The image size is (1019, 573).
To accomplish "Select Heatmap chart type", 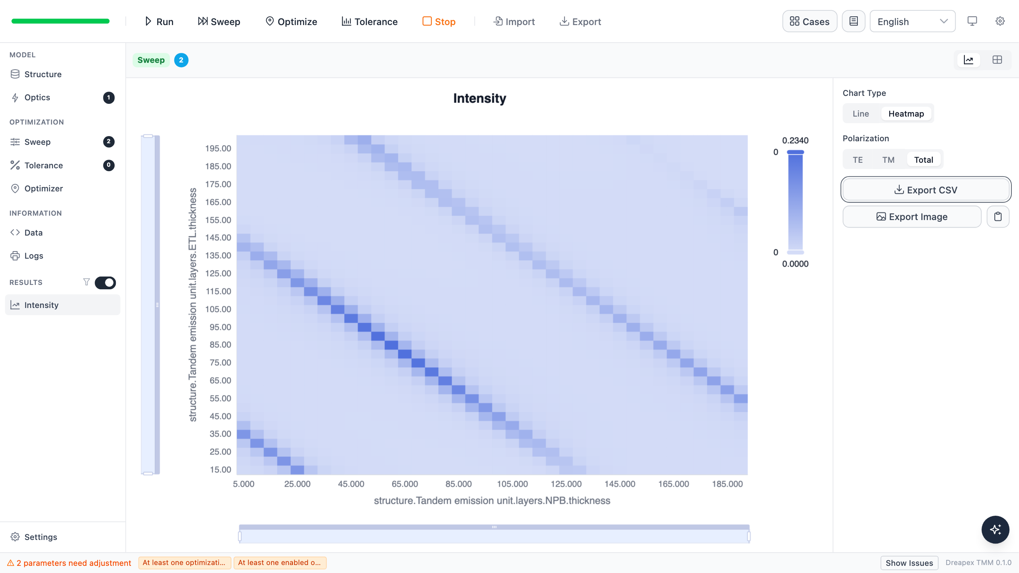I will pyautogui.click(x=906, y=114).
